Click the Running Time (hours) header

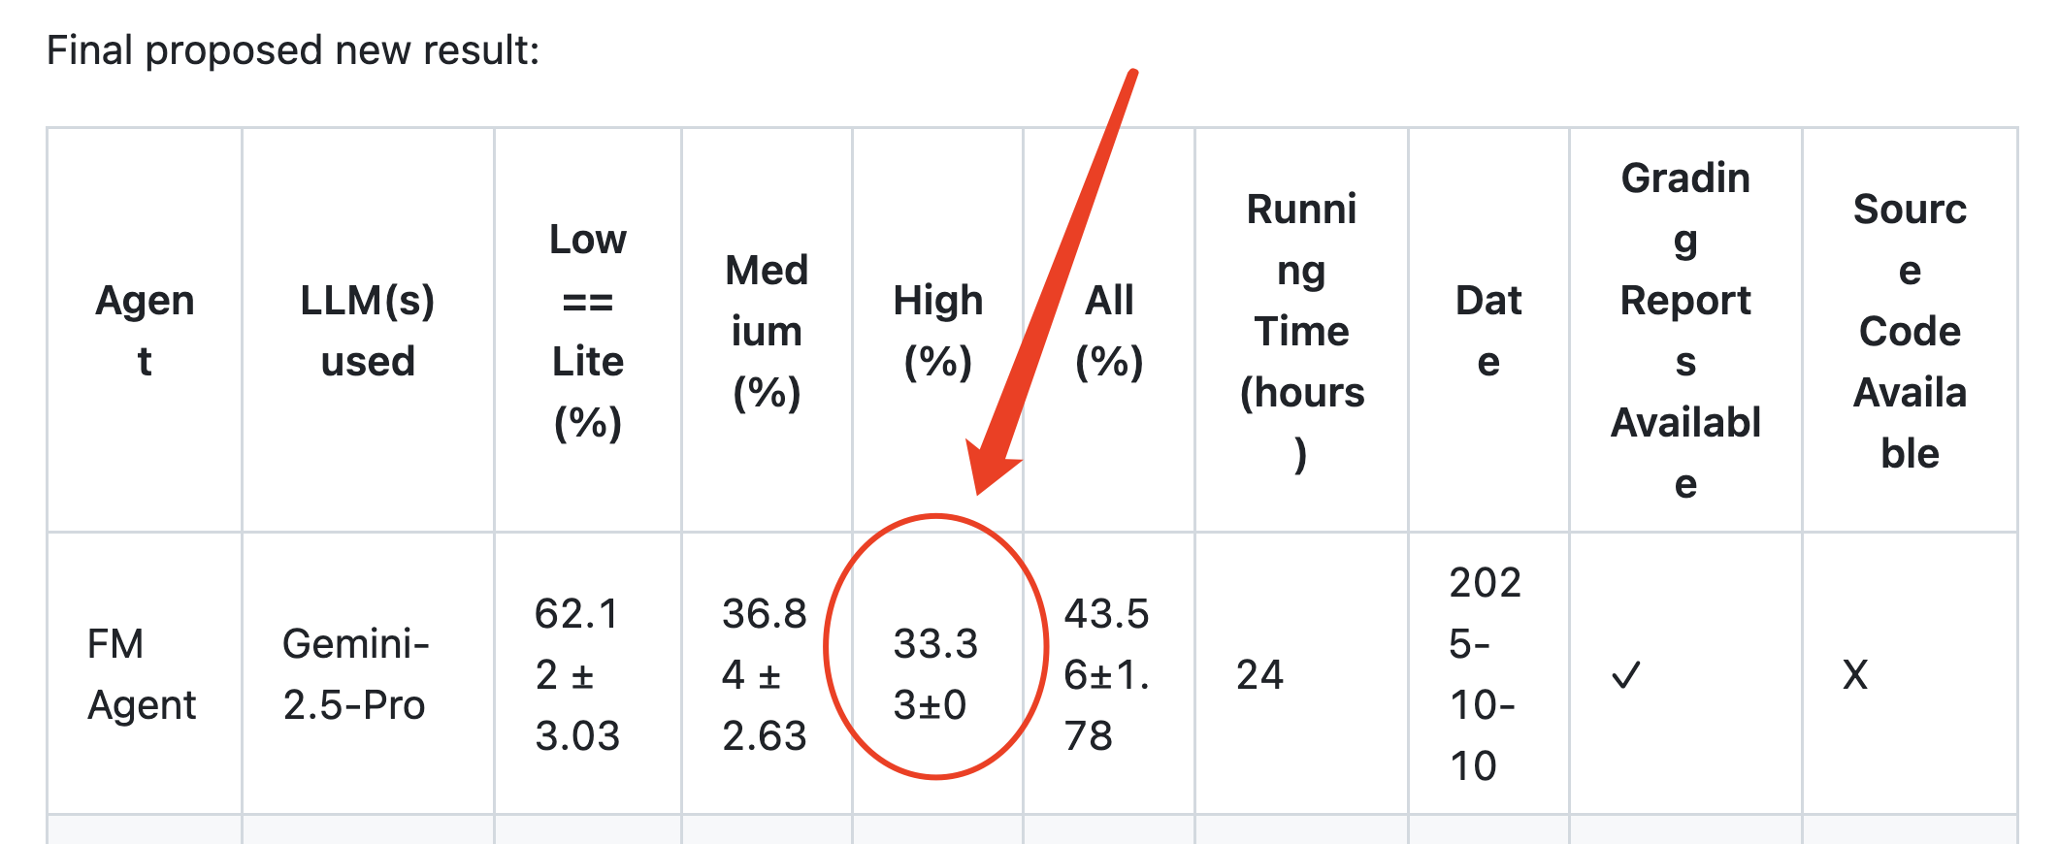pos(1301,331)
